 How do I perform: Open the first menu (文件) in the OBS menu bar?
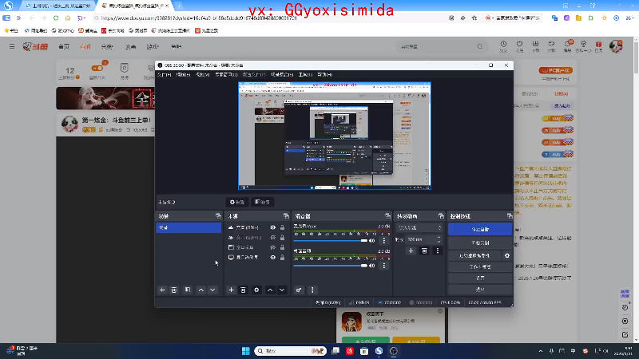pos(165,74)
